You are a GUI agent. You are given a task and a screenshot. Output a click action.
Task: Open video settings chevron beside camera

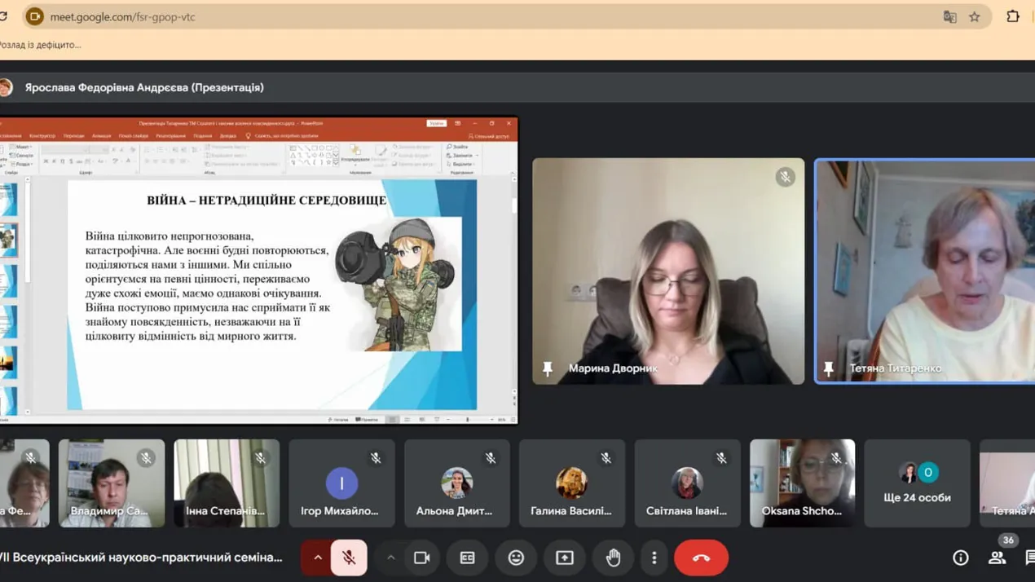(390, 558)
